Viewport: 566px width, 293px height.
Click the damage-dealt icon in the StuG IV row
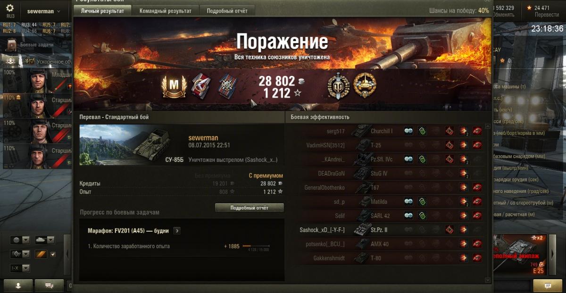(464, 173)
